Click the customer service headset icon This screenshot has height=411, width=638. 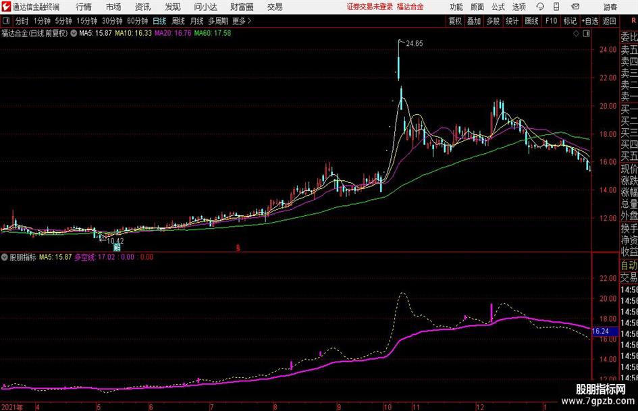(540, 7)
